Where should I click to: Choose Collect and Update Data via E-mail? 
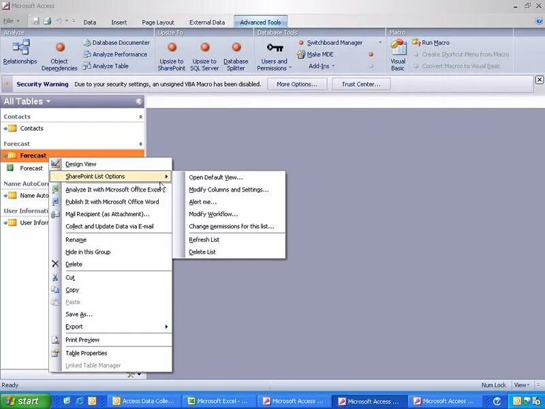click(x=110, y=226)
